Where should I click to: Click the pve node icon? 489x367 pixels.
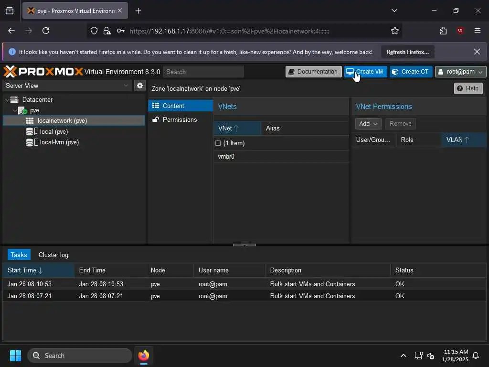(22, 110)
